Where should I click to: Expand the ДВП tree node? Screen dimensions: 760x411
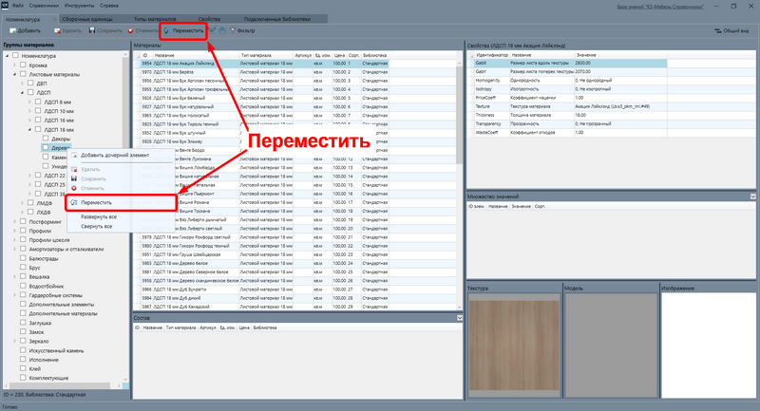(x=22, y=84)
